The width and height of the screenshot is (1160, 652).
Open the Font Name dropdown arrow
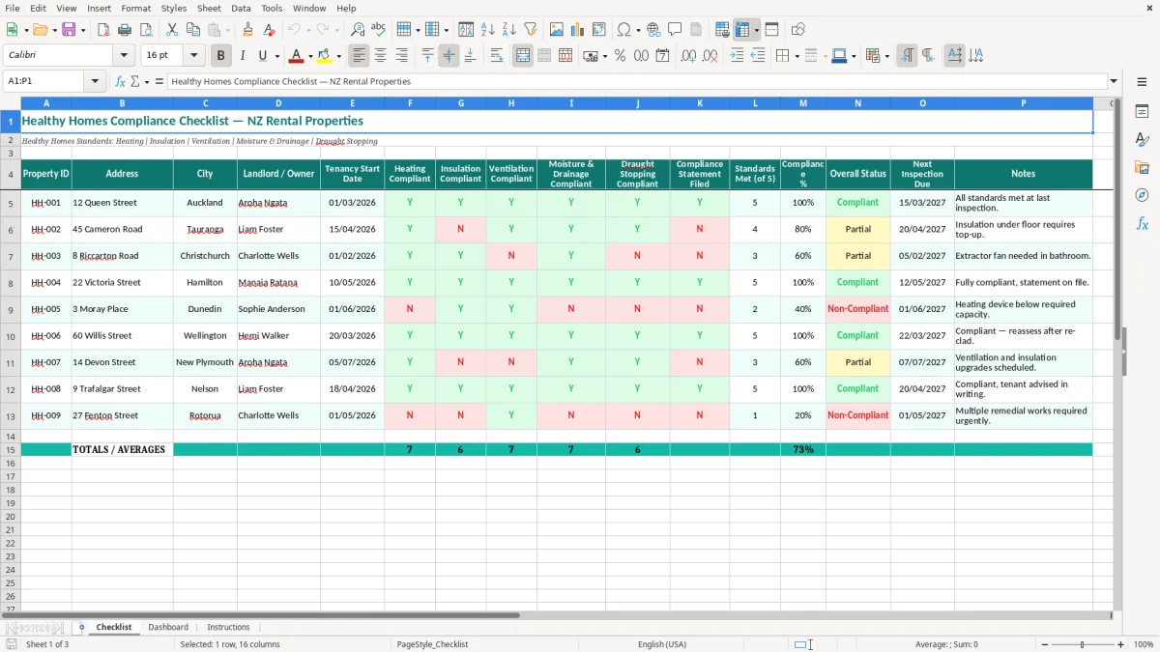tap(125, 56)
